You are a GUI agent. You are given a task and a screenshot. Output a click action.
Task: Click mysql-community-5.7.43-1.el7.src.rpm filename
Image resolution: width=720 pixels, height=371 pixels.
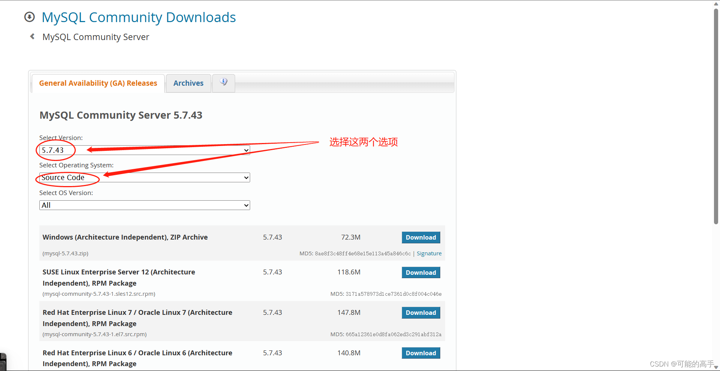pos(94,334)
